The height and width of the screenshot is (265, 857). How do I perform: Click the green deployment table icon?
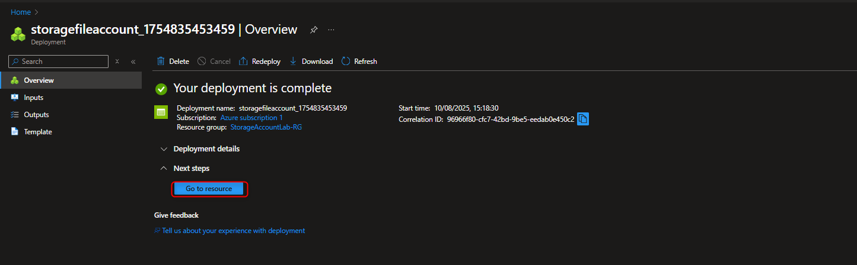161,112
